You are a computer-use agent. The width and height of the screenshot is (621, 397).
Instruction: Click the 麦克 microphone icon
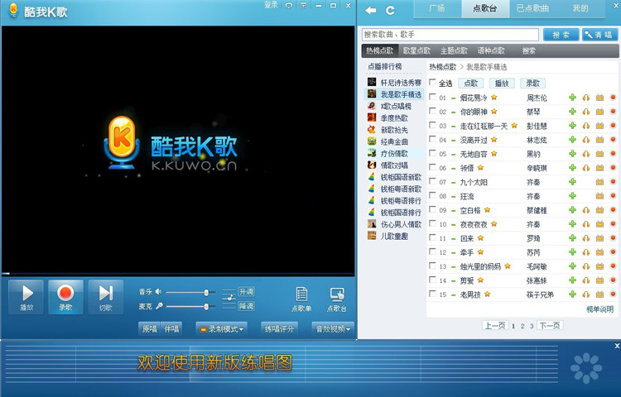pyautogui.click(x=159, y=306)
